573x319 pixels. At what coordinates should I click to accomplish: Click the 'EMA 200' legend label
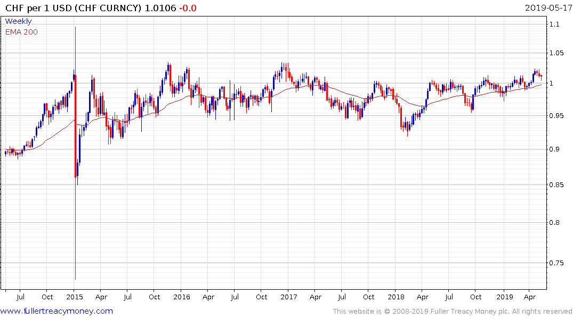pos(21,32)
